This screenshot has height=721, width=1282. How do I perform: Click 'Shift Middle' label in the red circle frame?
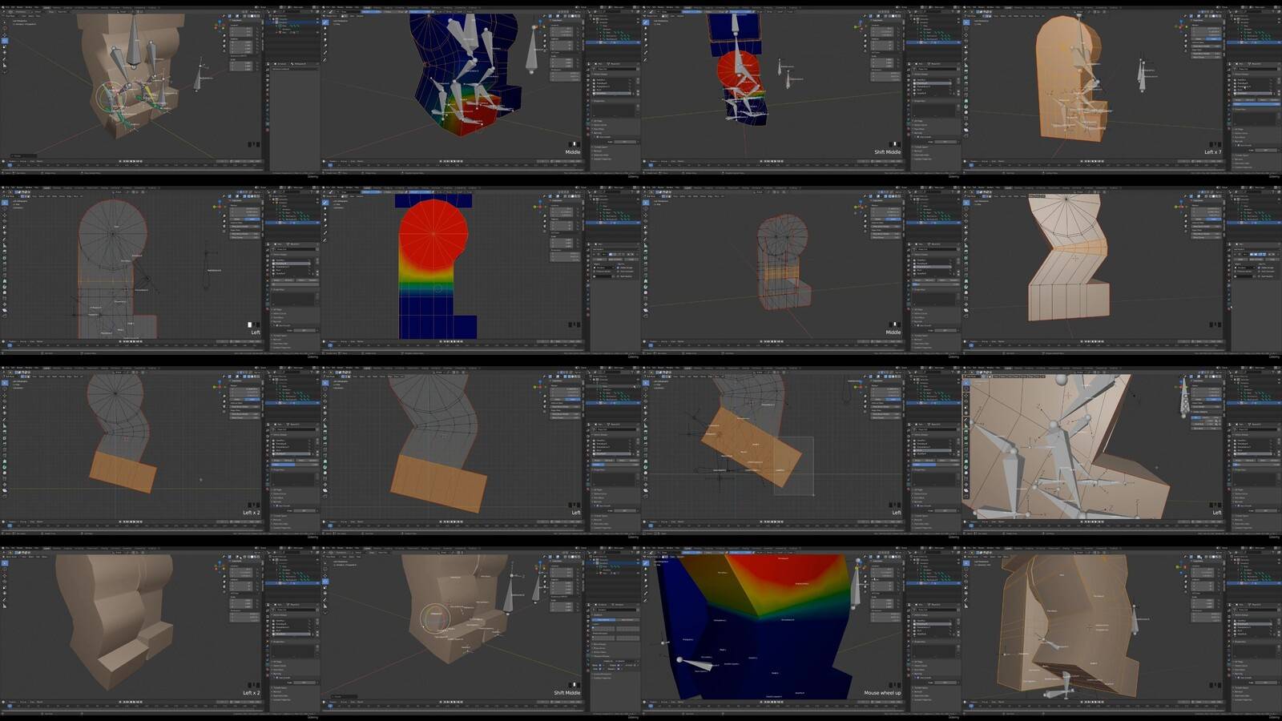point(887,152)
